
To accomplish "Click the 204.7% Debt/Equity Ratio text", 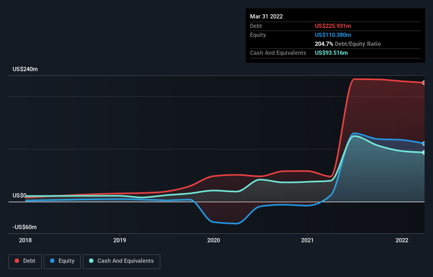I will tap(348, 44).
